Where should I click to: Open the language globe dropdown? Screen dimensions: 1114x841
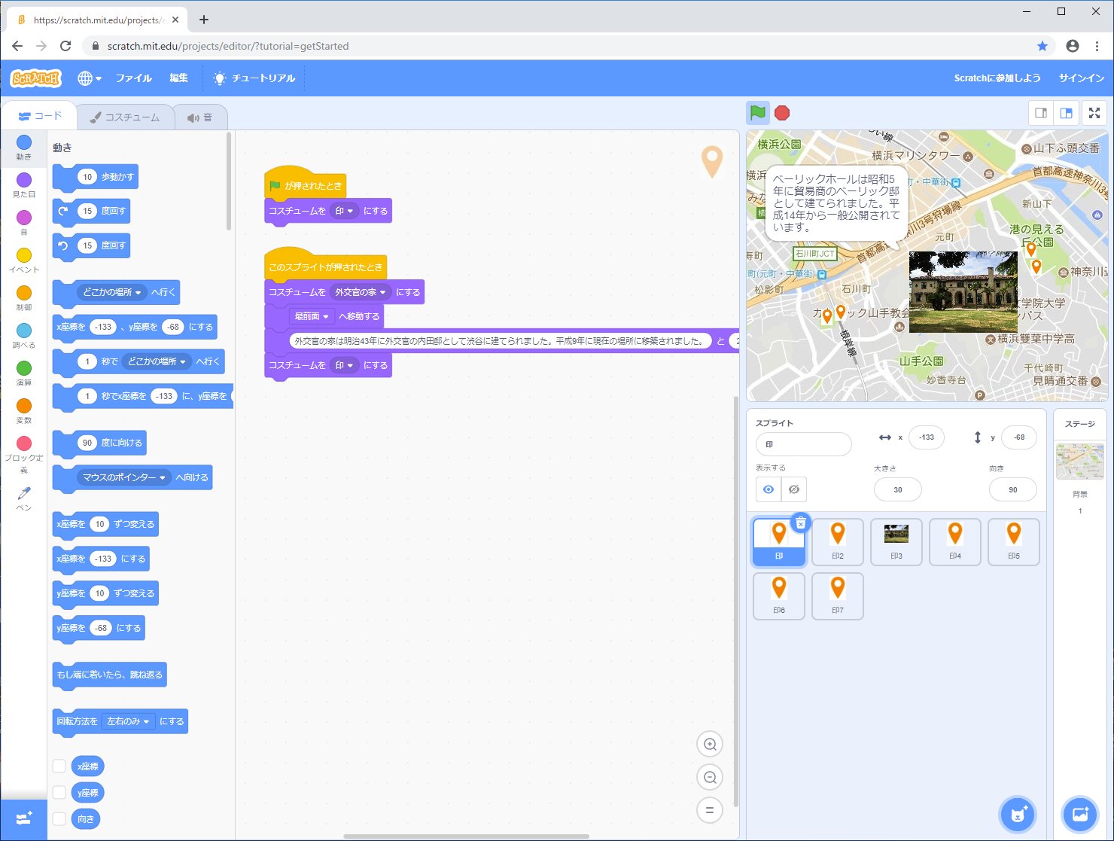pyautogui.click(x=89, y=78)
